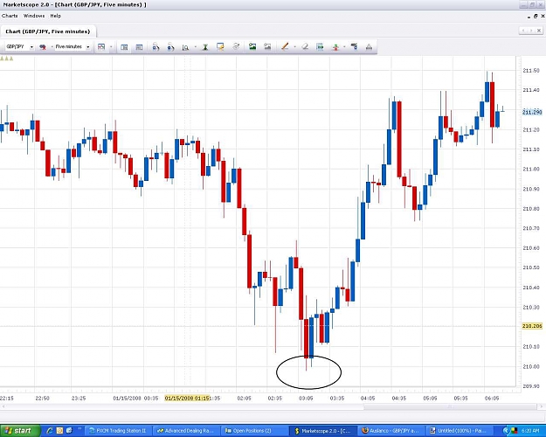The width and height of the screenshot is (546, 437).
Task: Open the Five minutes timeframe dropdown
Action: [87, 47]
